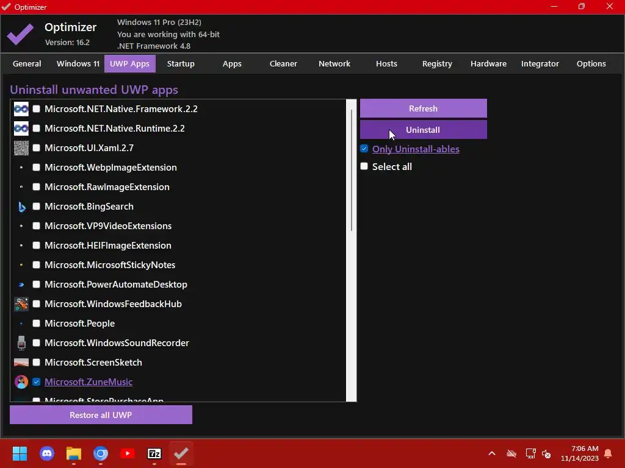The height and width of the screenshot is (468, 625).
Task: Click the Only Uninstall-ables link text
Action: [x=416, y=149]
